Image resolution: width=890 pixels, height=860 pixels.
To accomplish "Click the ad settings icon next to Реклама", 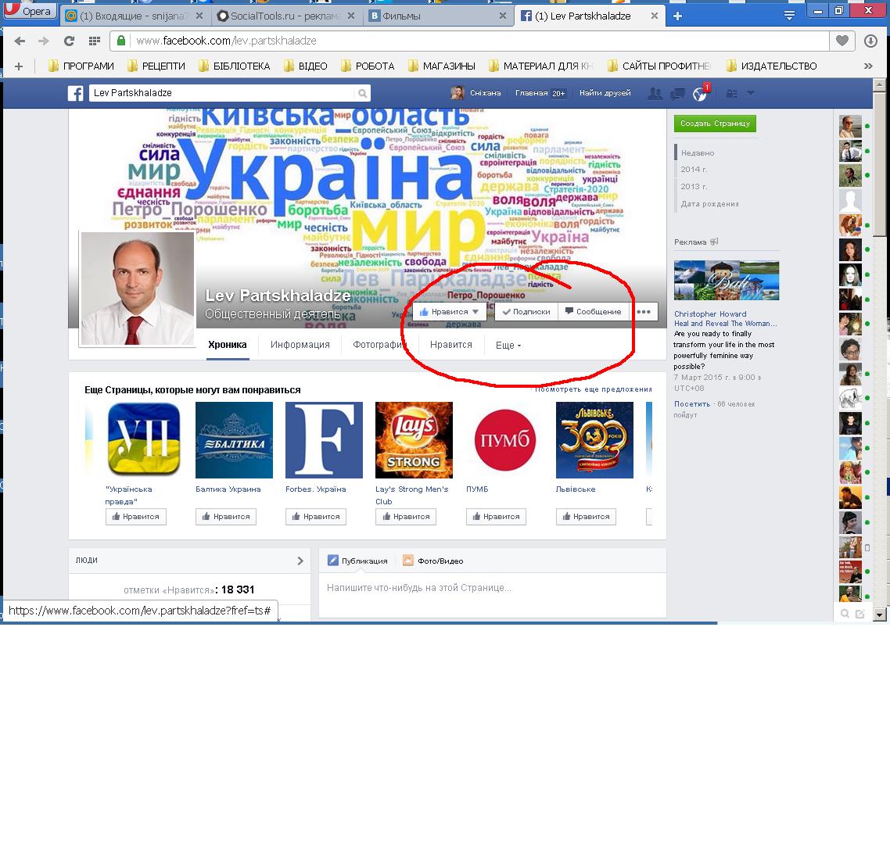I will [x=714, y=242].
